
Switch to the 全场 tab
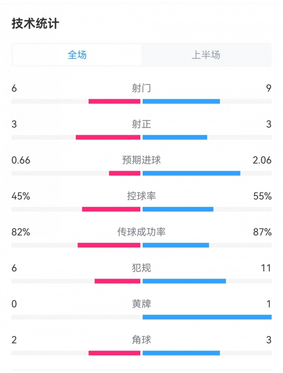(x=77, y=55)
